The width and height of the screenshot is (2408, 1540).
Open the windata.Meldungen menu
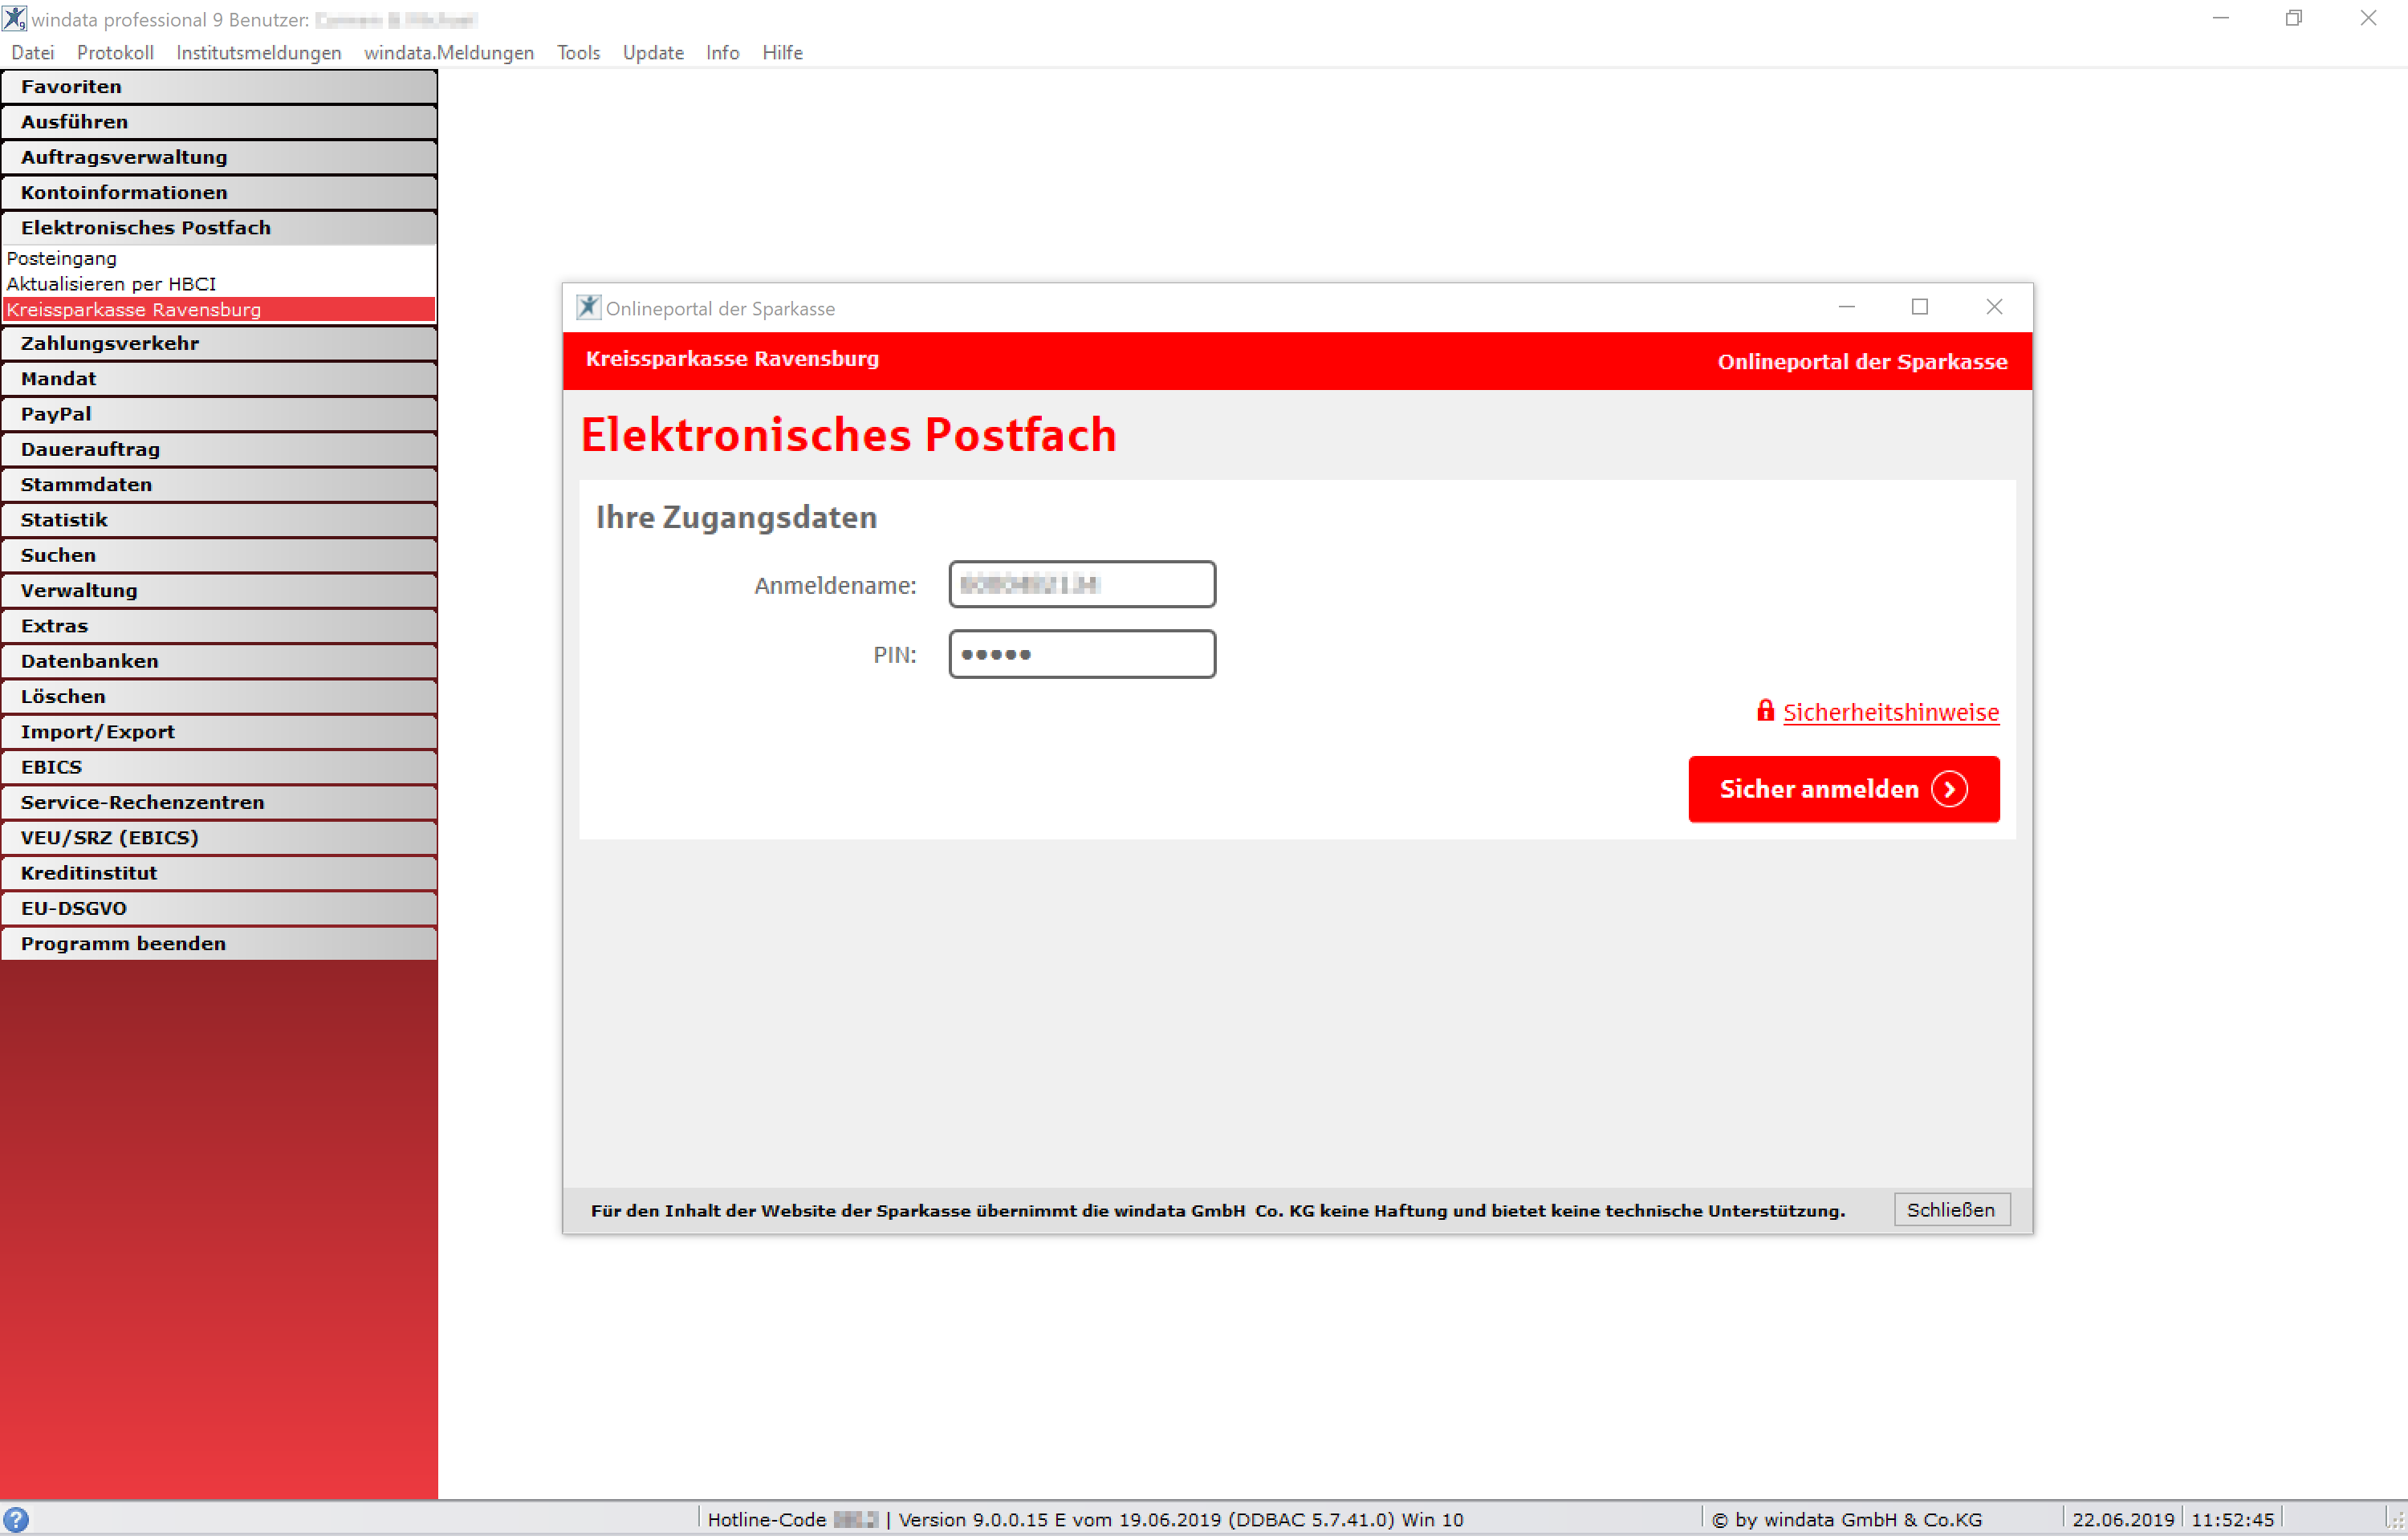pyautogui.click(x=449, y=52)
